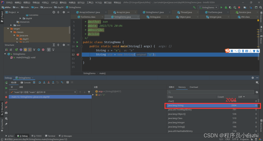Collapse classes folder in project tree

pyautogui.click(x=11, y=32)
